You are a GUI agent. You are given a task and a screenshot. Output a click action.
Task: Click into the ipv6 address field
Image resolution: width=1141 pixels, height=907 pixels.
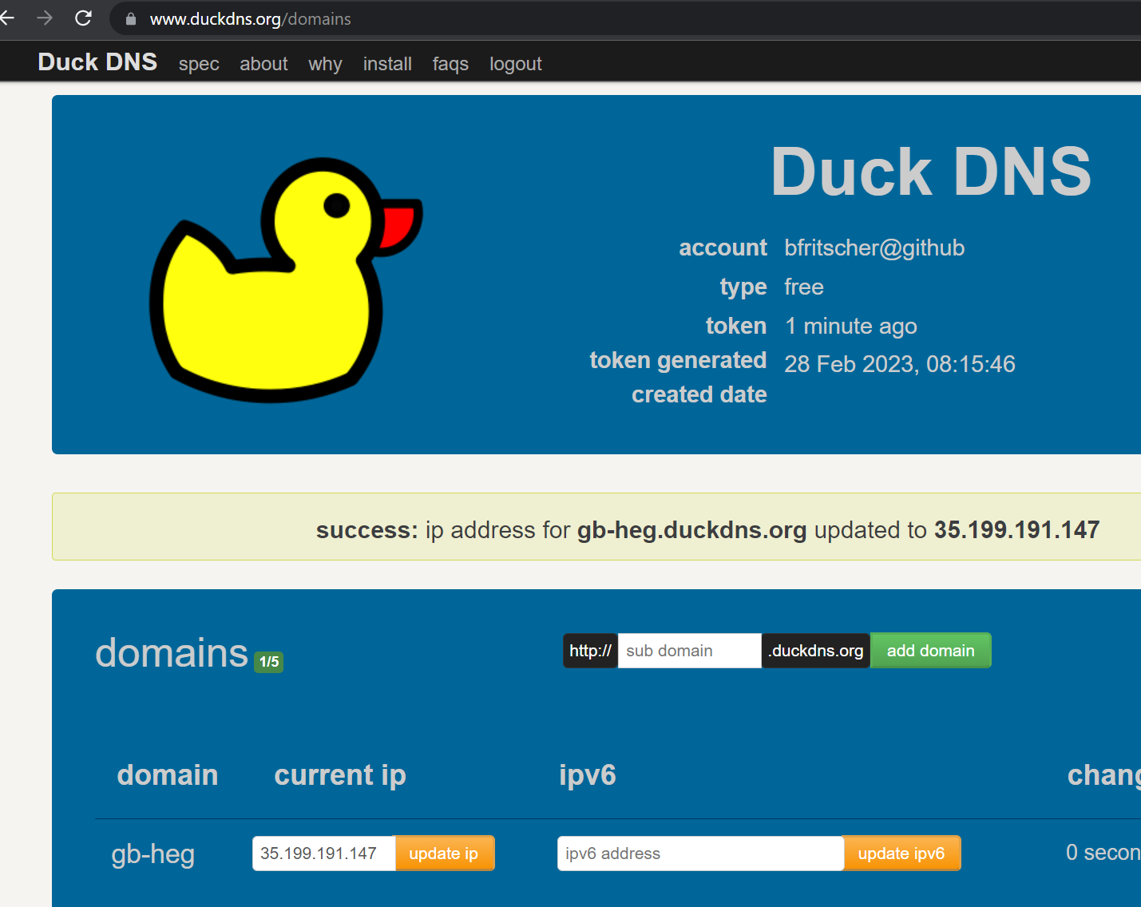pyautogui.click(x=699, y=854)
